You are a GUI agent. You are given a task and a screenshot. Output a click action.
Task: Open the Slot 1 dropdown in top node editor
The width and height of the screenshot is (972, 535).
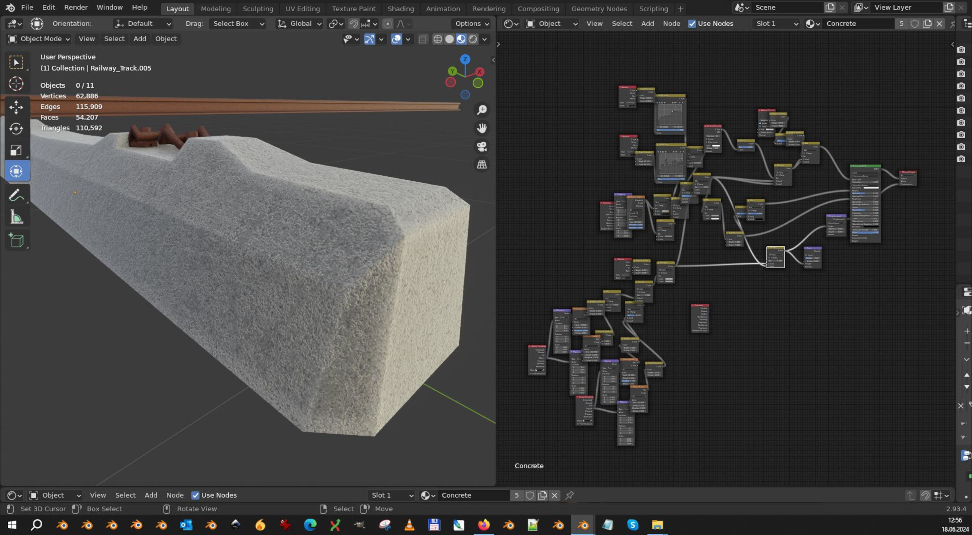pyautogui.click(x=777, y=23)
